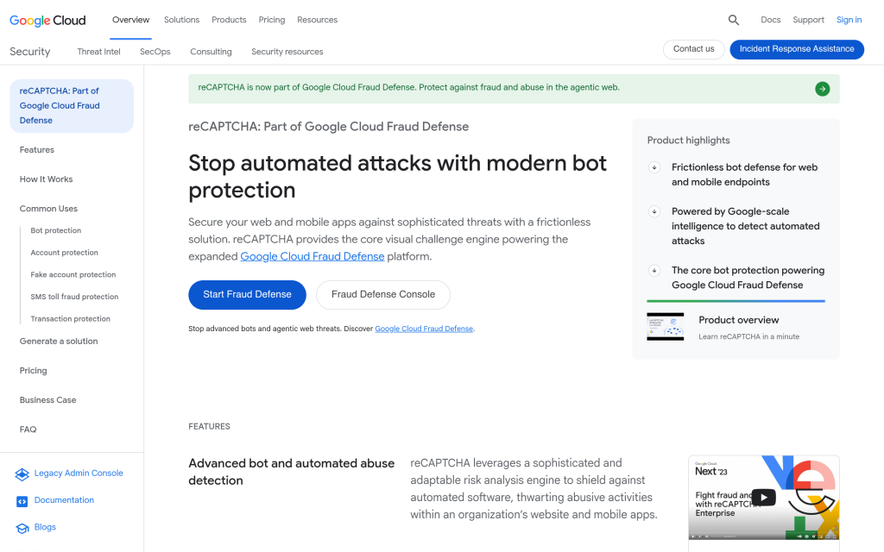Open the Solutions menu

pos(181,20)
